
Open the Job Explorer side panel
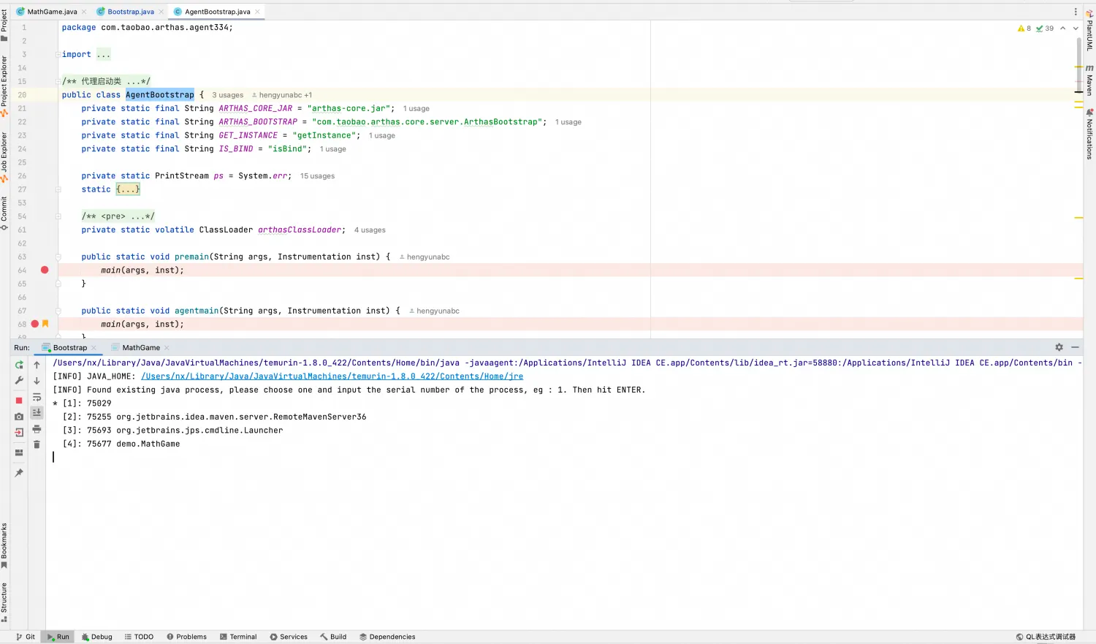point(4,157)
